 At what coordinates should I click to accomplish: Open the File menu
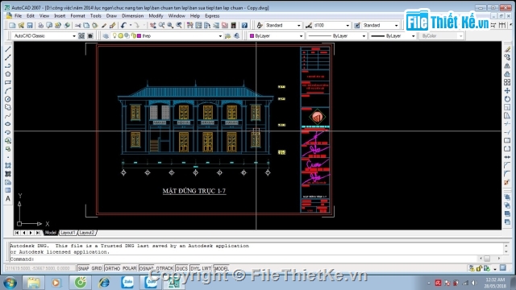(18, 16)
